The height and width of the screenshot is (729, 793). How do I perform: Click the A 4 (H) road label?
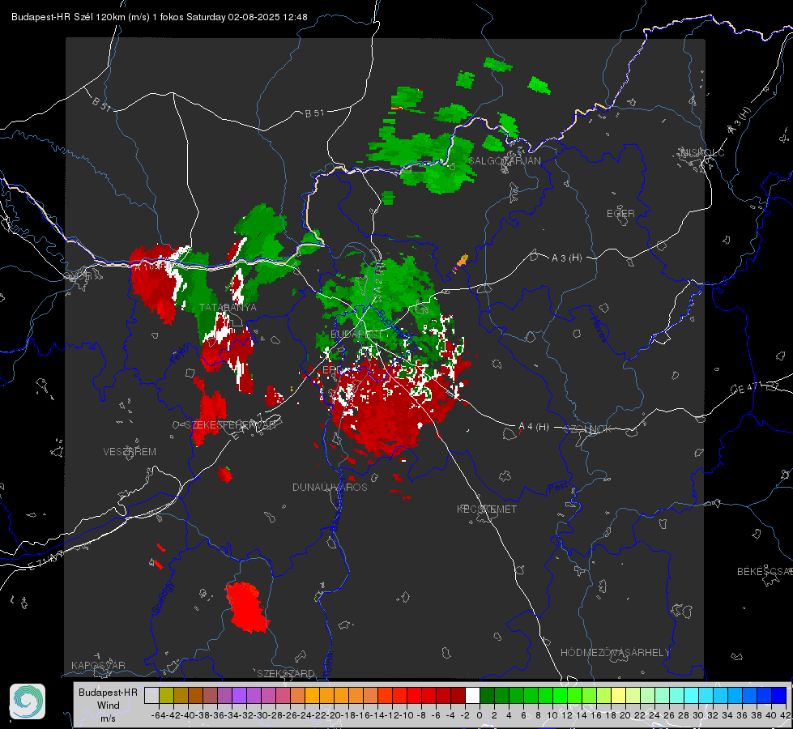[534, 427]
